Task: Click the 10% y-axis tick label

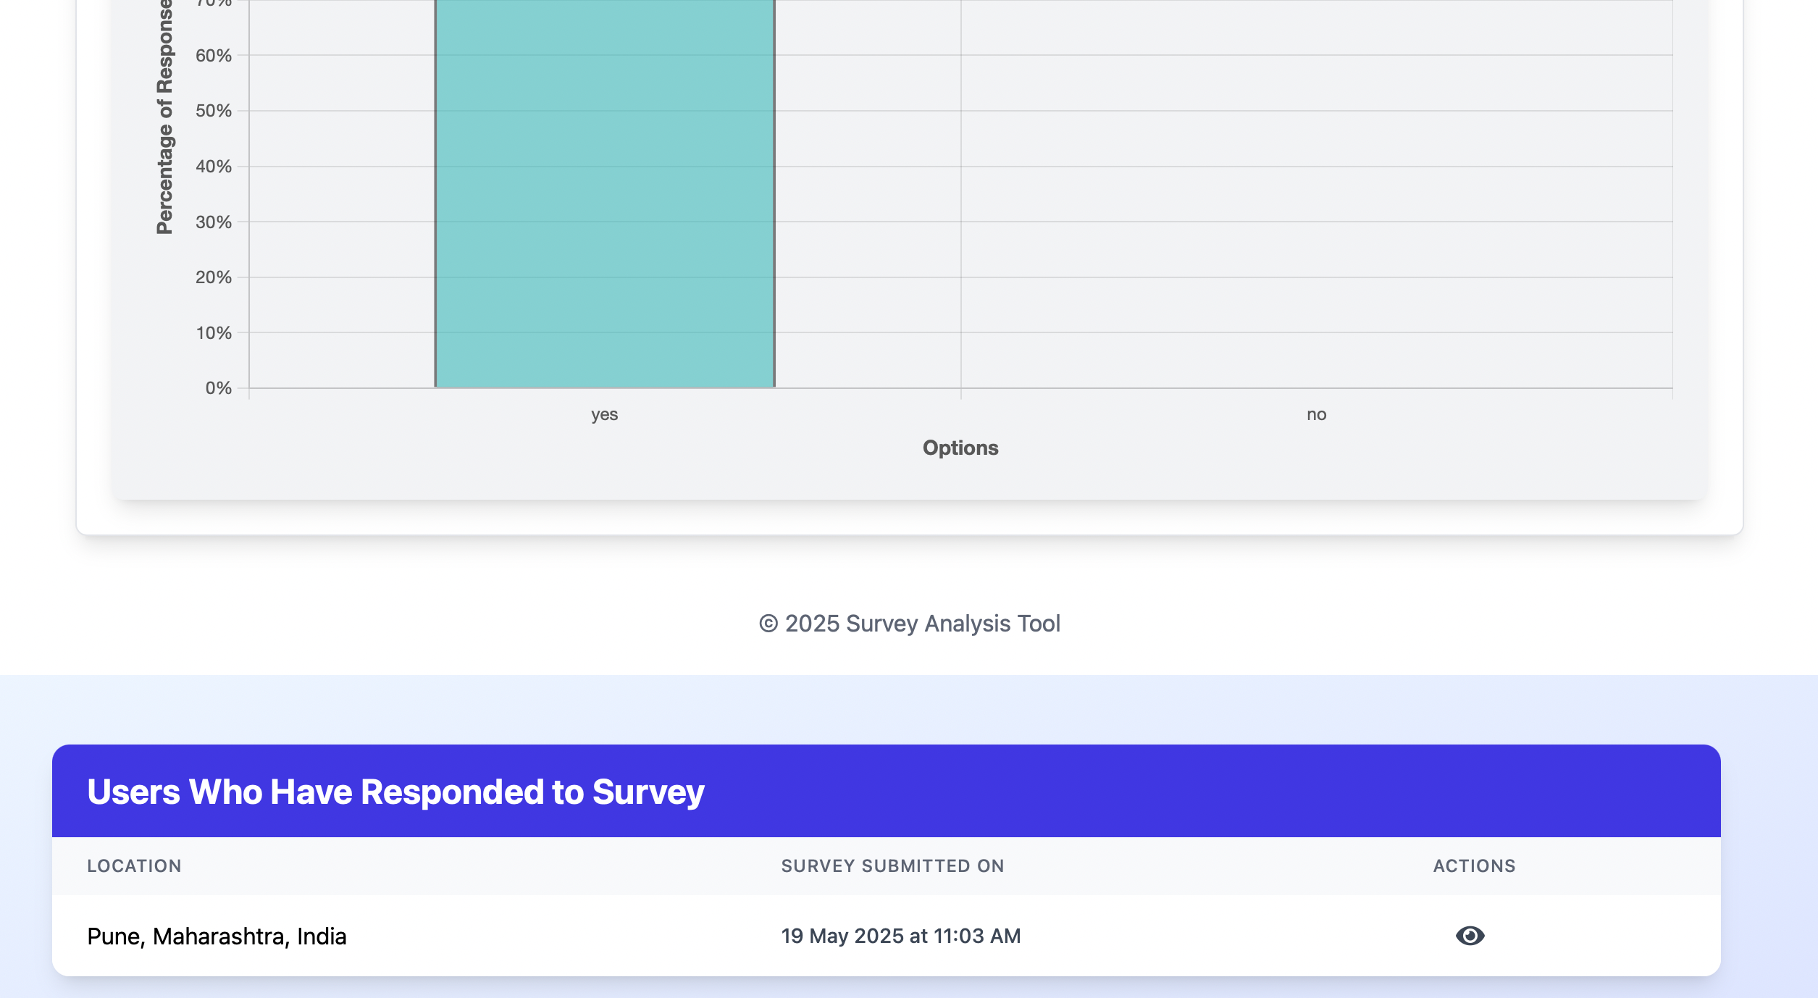Action: pyautogui.click(x=214, y=333)
